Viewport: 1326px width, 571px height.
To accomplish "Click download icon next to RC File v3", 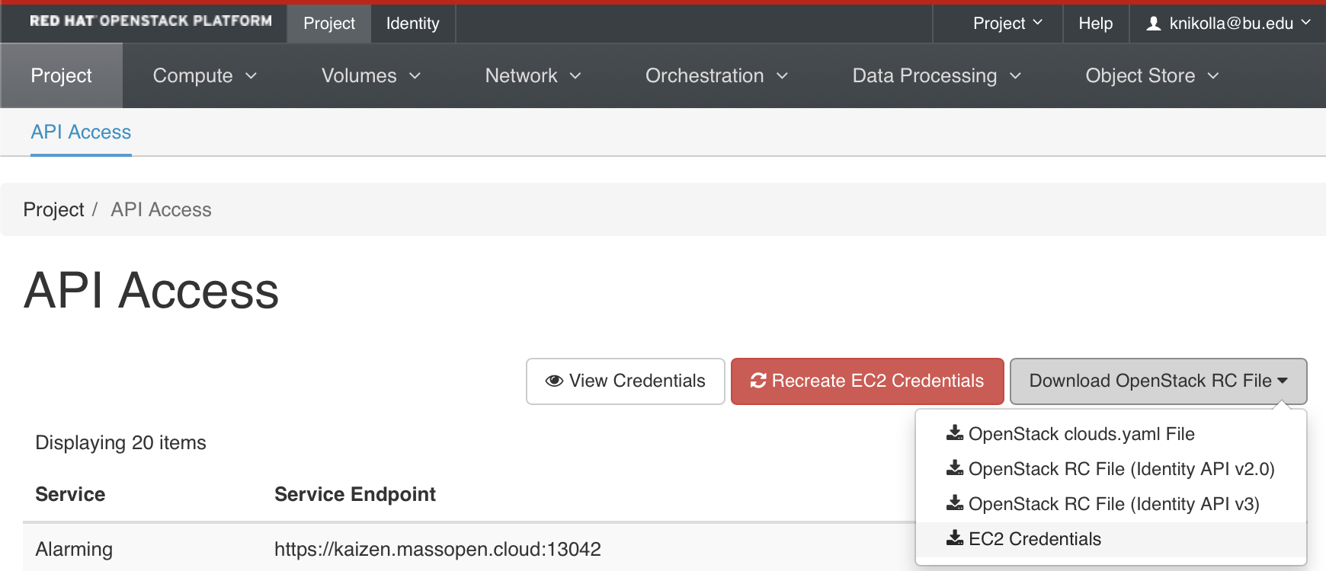I will 955,503.
